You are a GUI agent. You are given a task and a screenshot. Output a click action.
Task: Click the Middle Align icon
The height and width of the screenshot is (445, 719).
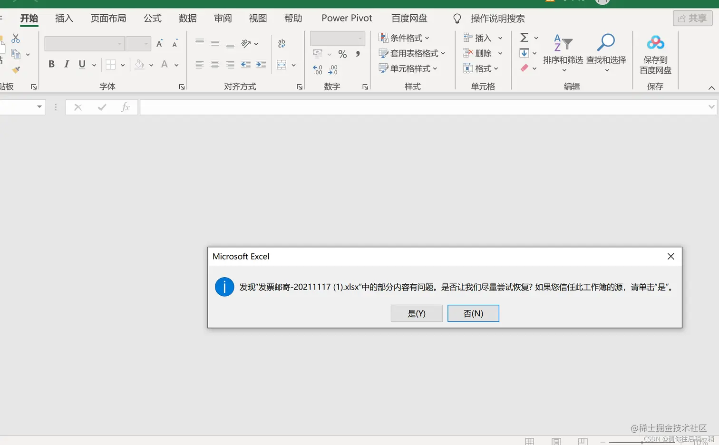[x=215, y=44]
